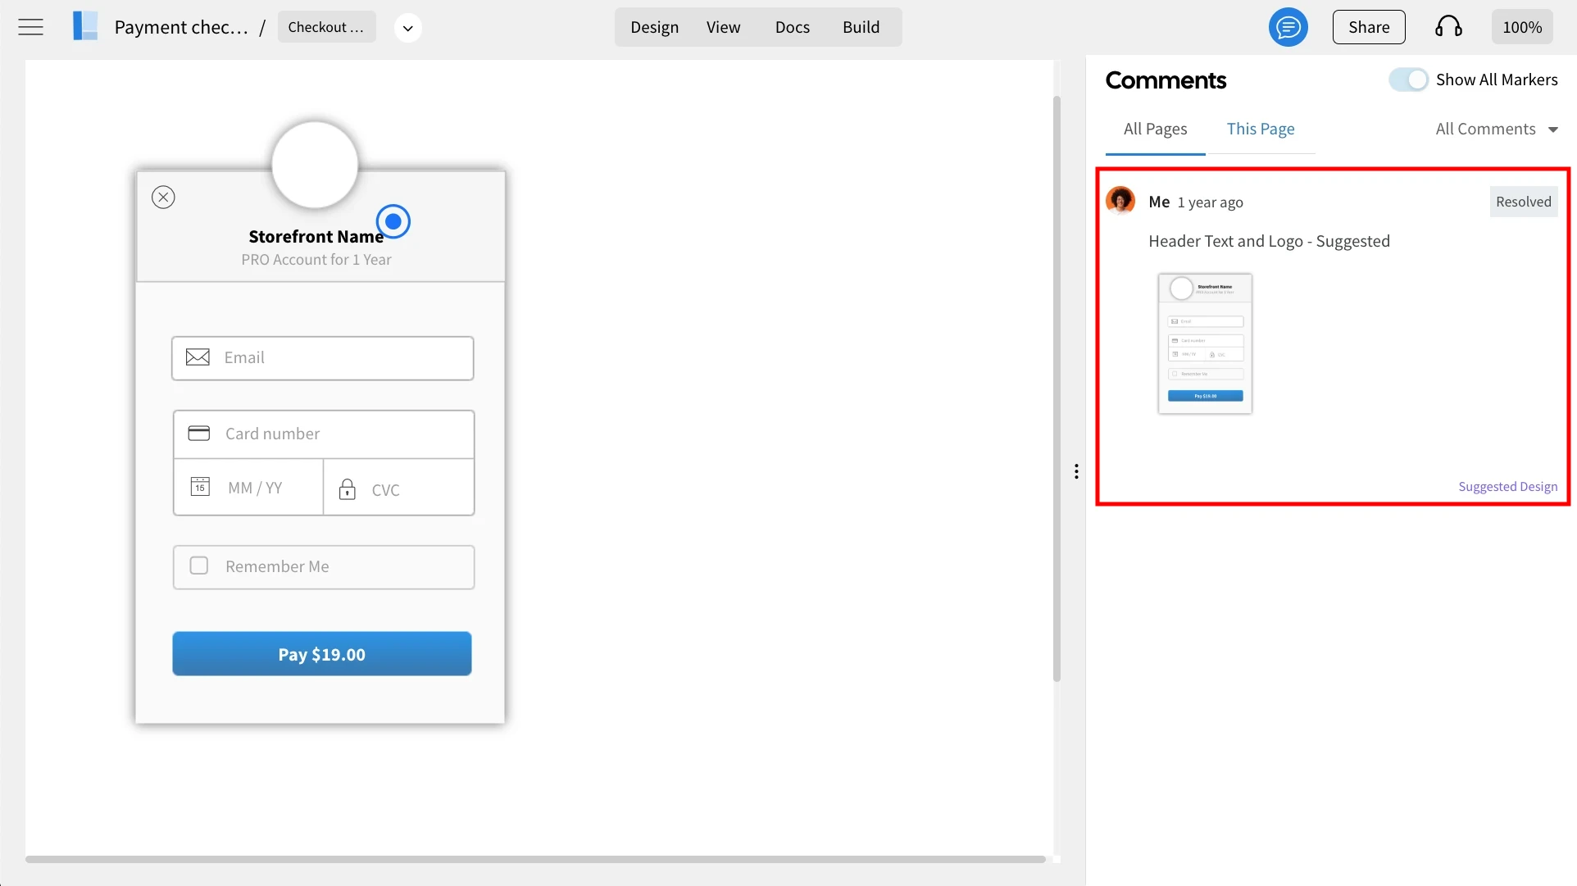Open the All Comments filter dropdown
Viewport: 1577px width, 886px height.
[x=1496, y=129]
